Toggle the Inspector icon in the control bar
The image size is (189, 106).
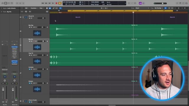[6, 3]
